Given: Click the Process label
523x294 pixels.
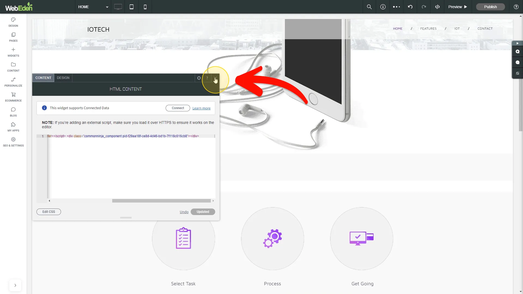Looking at the screenshot, I should (x=272, y=284).
